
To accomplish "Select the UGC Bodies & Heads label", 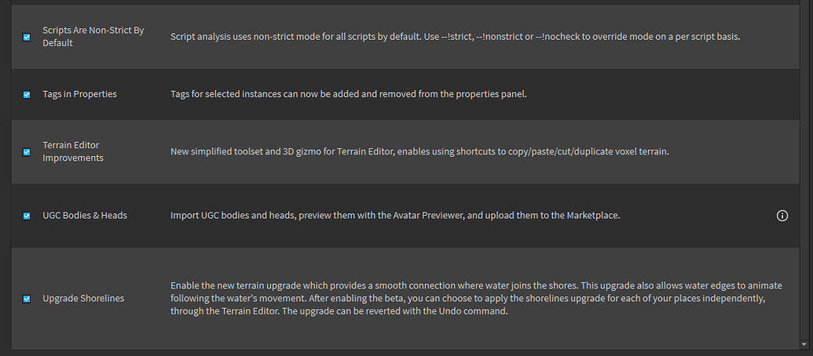I will tap(85, 216).
